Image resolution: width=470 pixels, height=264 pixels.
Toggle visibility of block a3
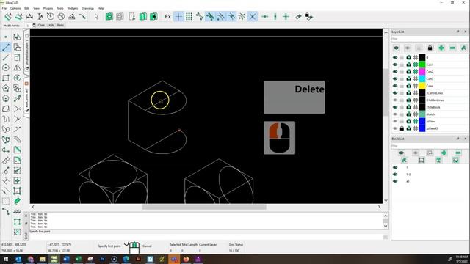pyautogui.click(x=395, y=181)
